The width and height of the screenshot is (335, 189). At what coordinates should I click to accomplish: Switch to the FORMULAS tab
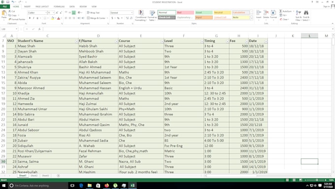point(59,6)
